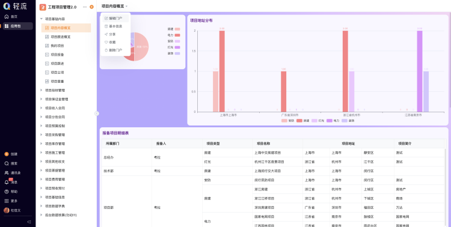Click the user avatar at the sidebar bottom
Viewport: 451px width, 227px height.
pyautogui.click(x=7, y=210)
